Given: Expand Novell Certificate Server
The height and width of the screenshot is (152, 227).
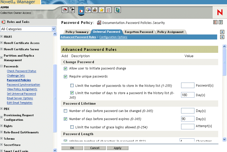Looking at the screenshot, I should tap(1, 49).
